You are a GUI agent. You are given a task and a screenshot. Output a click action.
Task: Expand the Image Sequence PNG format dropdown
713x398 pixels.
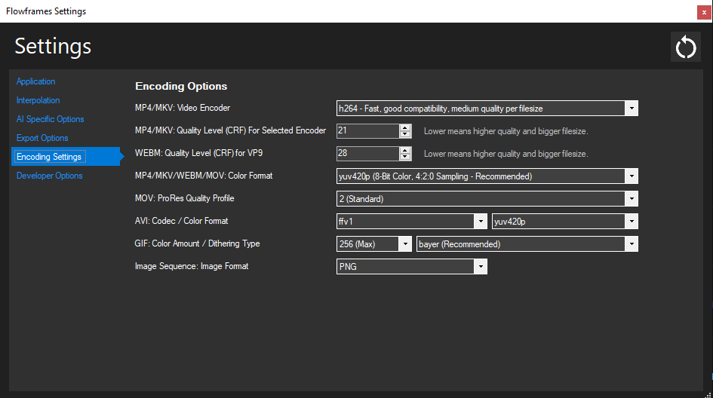[x=411, y=267]
